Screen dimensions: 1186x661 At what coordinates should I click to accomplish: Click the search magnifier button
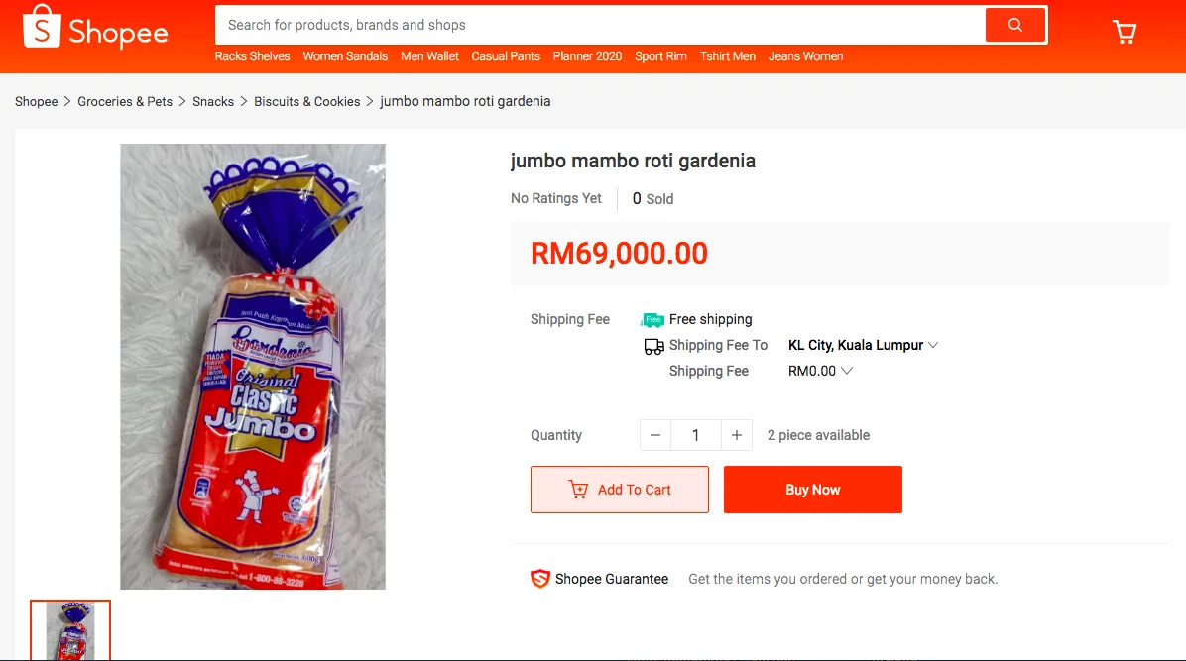tap(1015, 25)
